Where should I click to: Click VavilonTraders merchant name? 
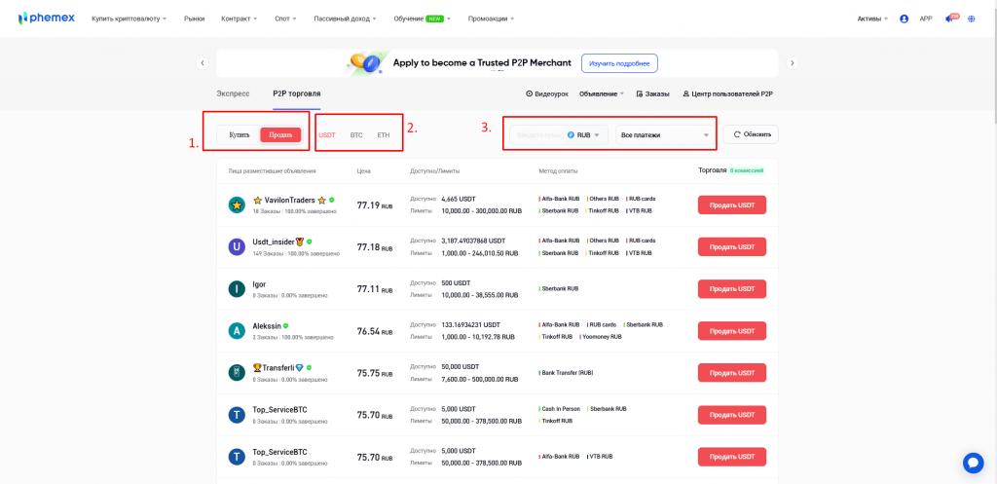[289, 200]
